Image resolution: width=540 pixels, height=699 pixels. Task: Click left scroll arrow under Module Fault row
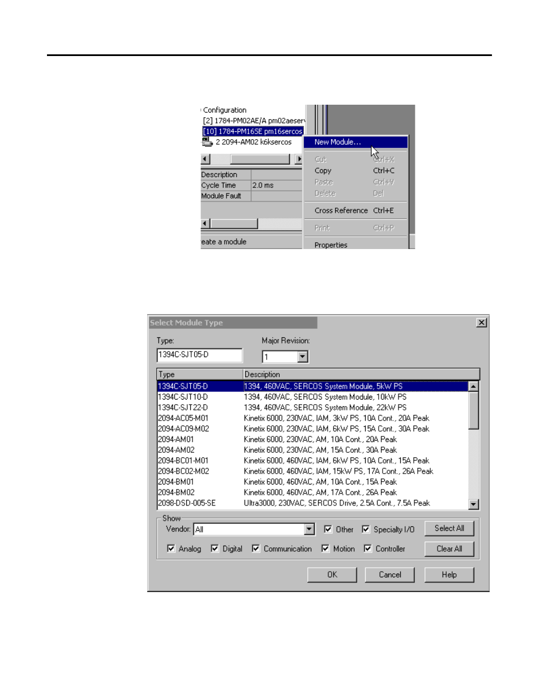click(x=205, y=224)
